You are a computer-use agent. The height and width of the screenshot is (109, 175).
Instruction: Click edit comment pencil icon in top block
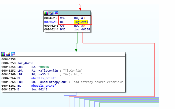(x=51, y=13)
